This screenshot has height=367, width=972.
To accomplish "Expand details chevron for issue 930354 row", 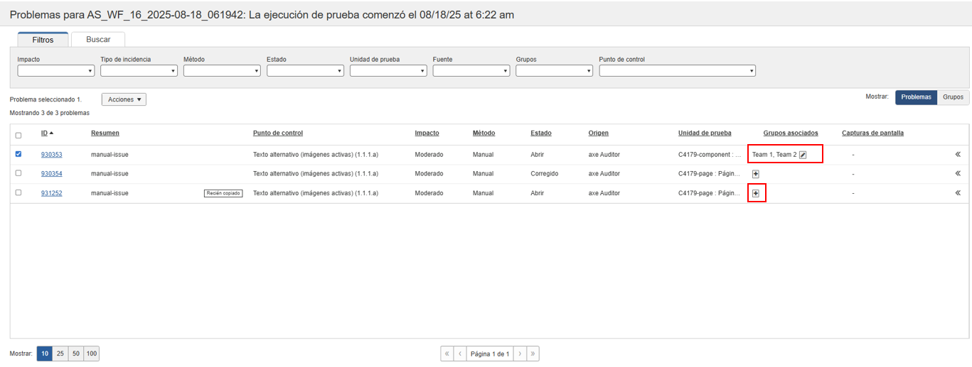I will 958,173.
